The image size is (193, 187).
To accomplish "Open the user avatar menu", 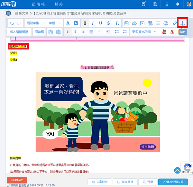I will [189, 4].
